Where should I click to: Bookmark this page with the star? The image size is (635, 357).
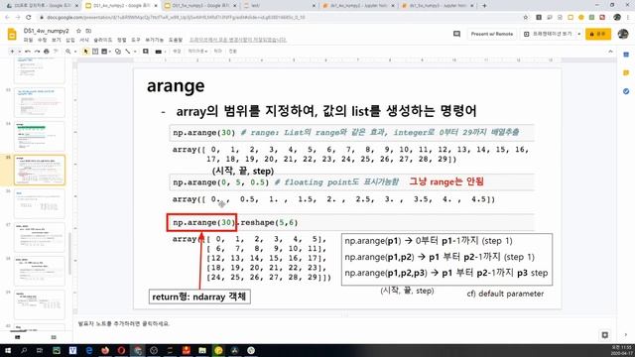526,18
